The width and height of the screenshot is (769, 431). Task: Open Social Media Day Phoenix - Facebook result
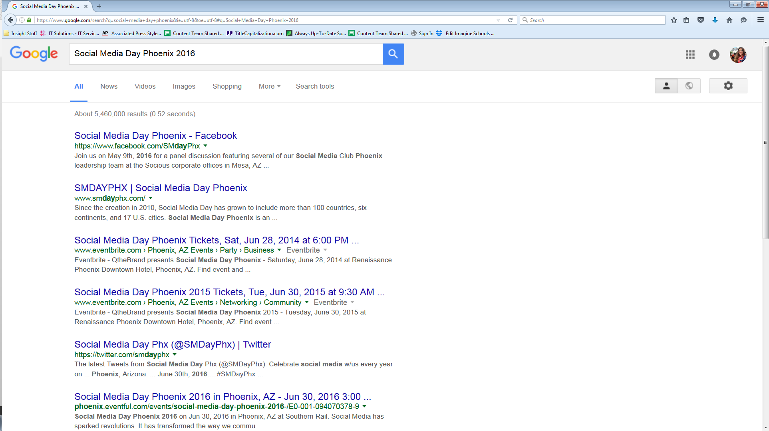coord(155,136)
